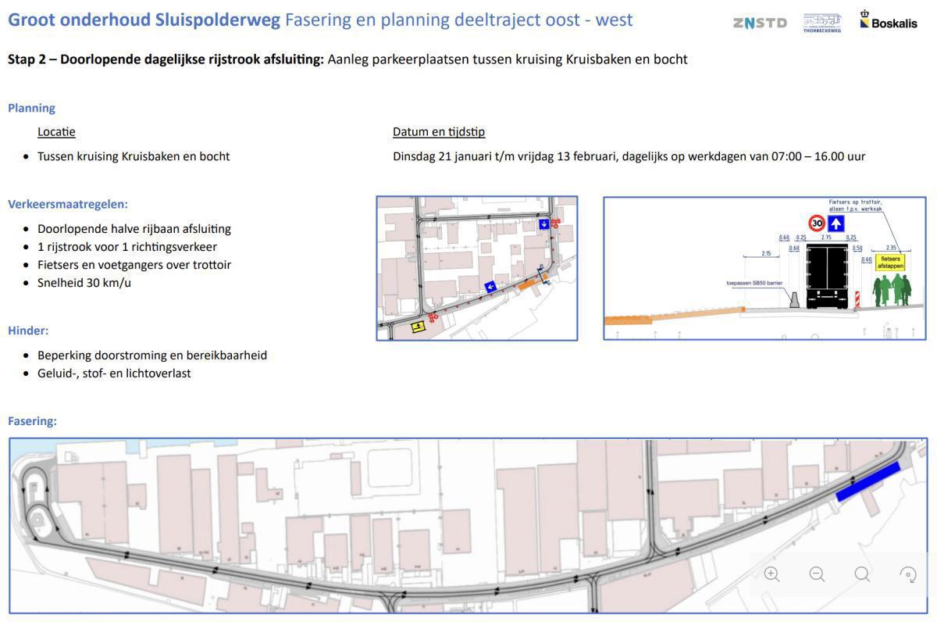Viewport: 937px width, 622px height.
Task: Select the blue one-way arrow sign
Action: pyautogui.click(x=835, y=223)
